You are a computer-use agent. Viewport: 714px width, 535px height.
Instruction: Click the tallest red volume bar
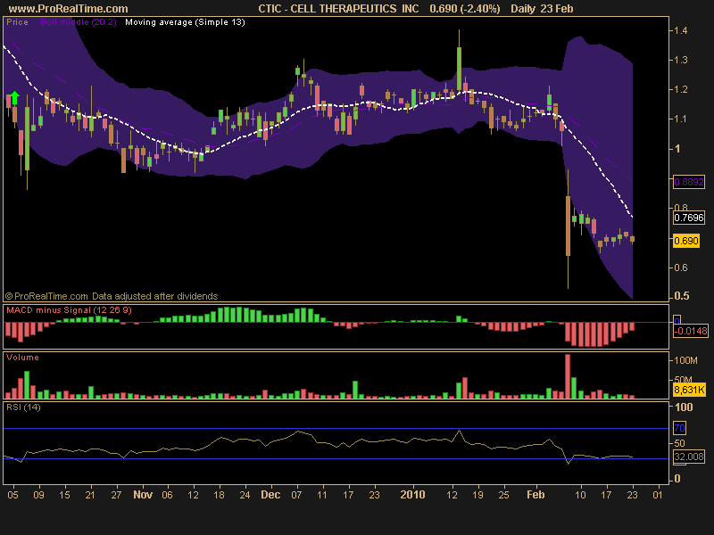(x=568, y=376)
